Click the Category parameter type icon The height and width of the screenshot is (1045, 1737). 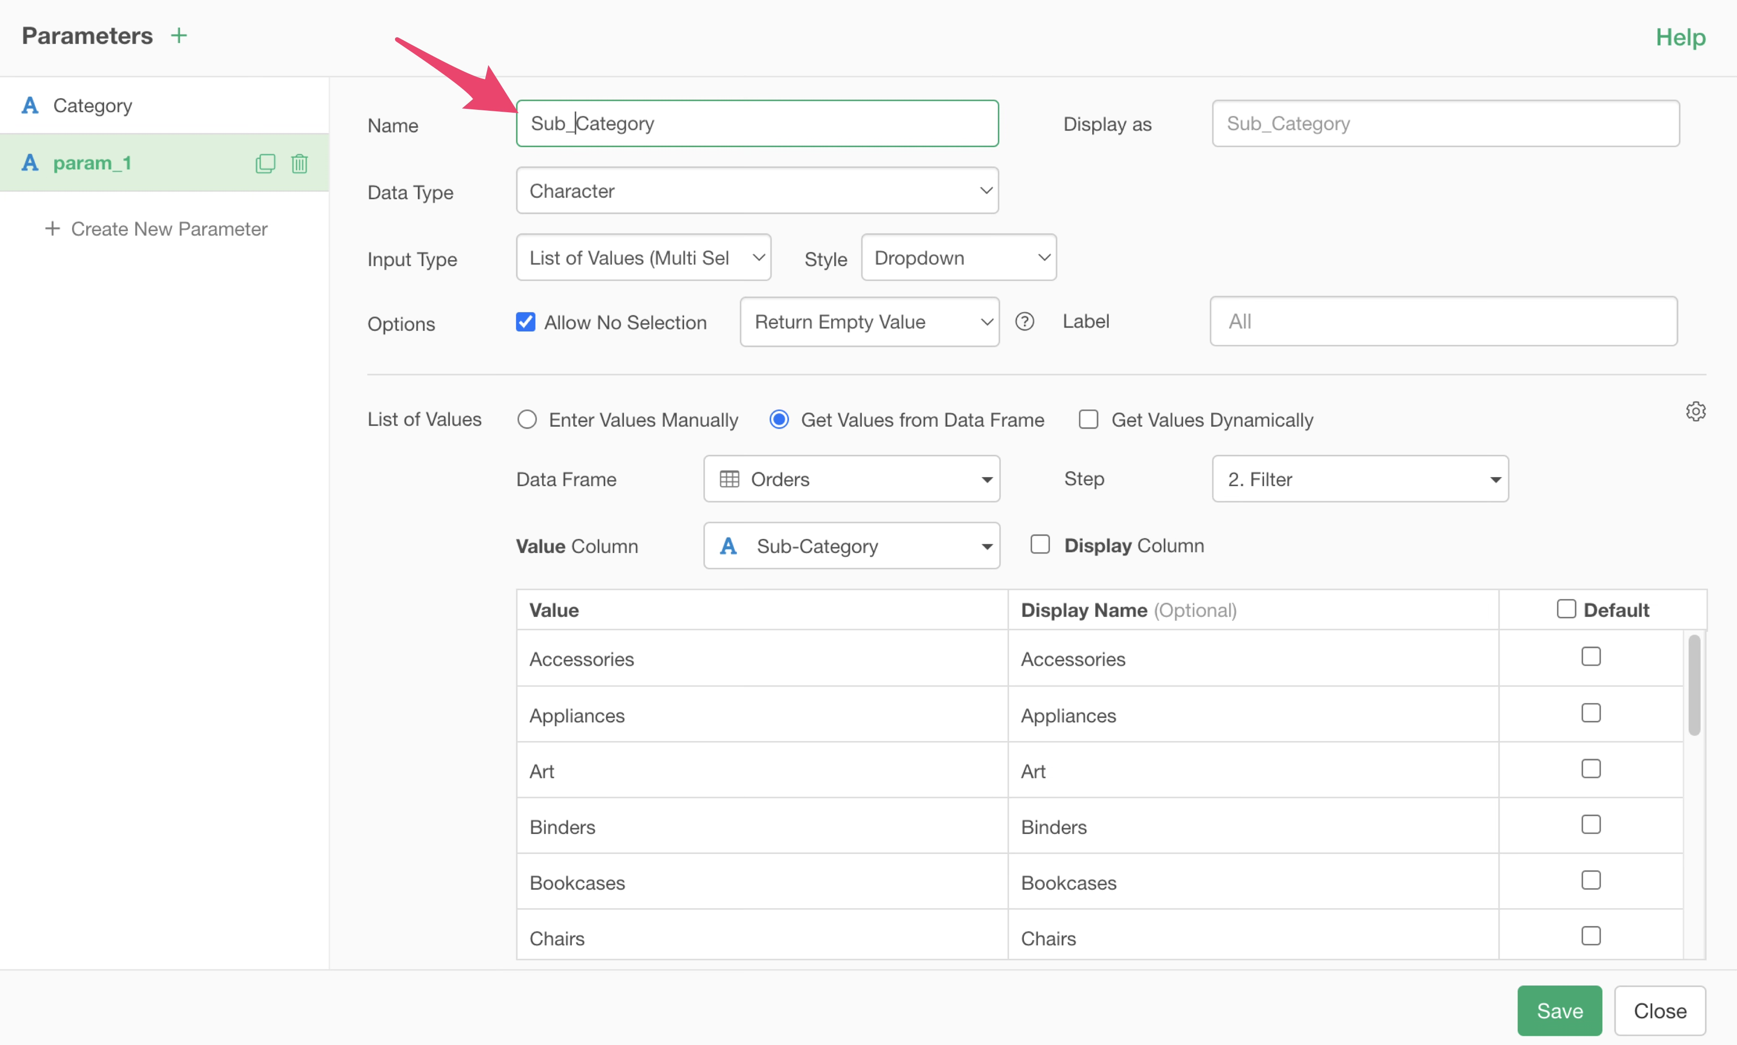point(30,105)
